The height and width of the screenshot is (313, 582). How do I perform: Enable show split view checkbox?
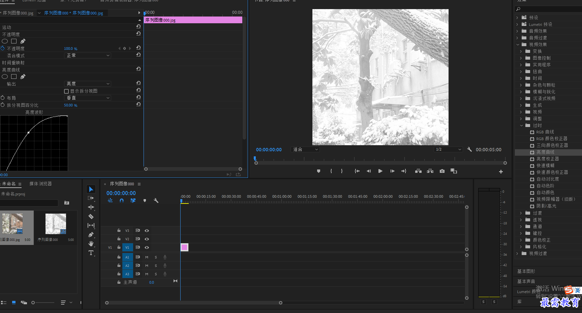coord(66,91)
